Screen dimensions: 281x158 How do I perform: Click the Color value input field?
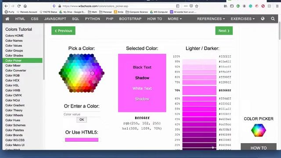(x=82, y=114)
